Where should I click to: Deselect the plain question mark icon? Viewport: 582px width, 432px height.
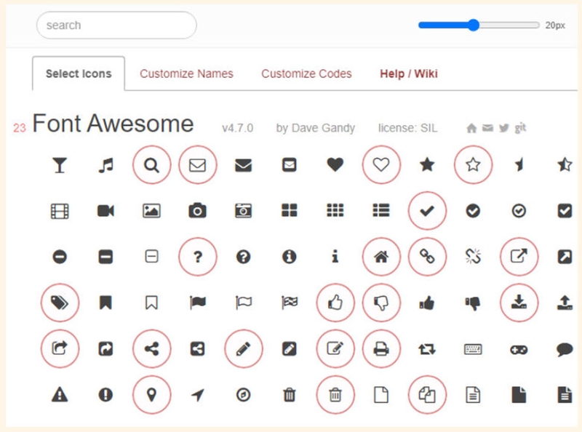[x=197, y=257]
